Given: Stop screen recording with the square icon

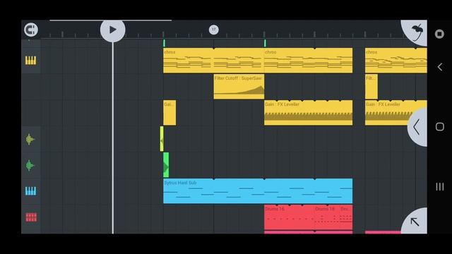Looking at the screenshot, I should tap(439, 34).
